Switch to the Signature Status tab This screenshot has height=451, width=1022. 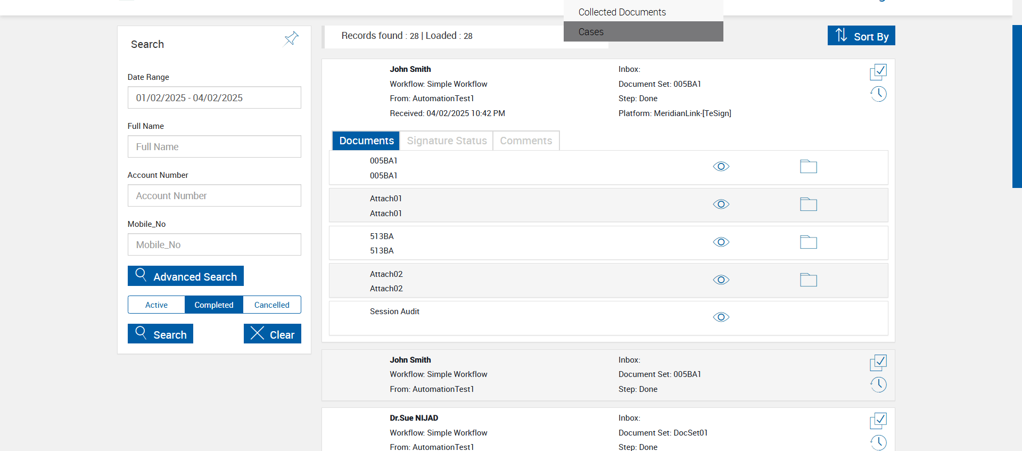coord(447,141)
